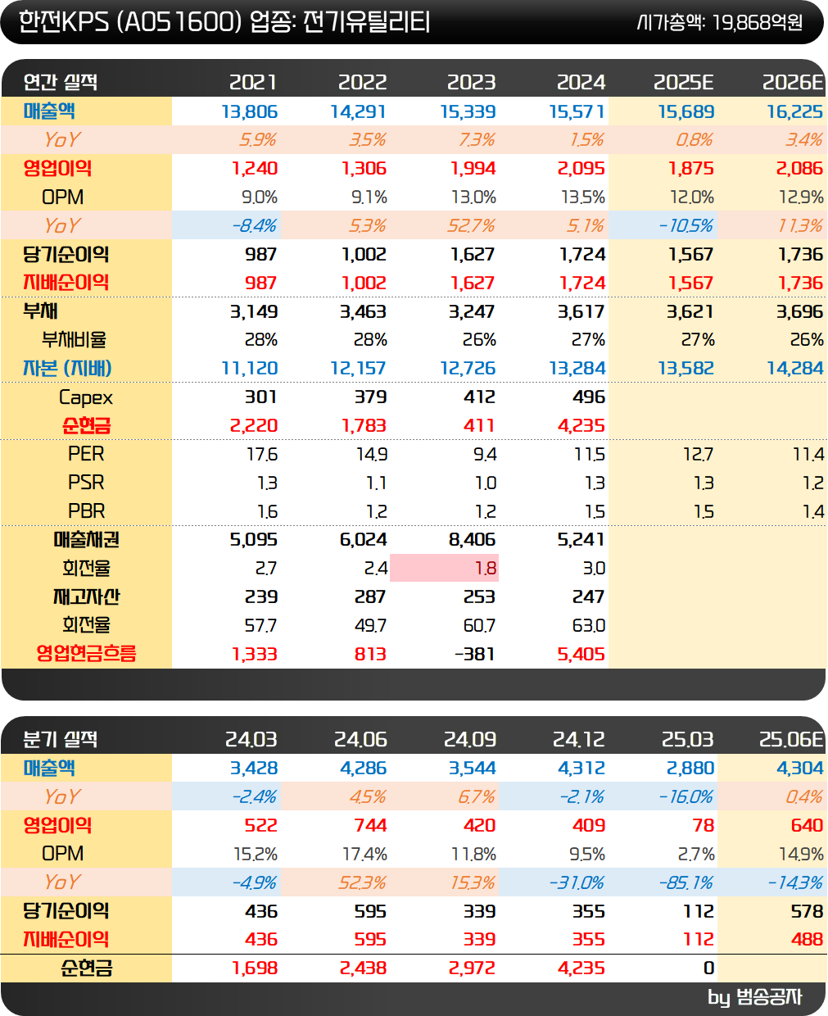Click the 연간 실적 header
This screenshot has height=1016, width=828.
(x=61, y=82)
